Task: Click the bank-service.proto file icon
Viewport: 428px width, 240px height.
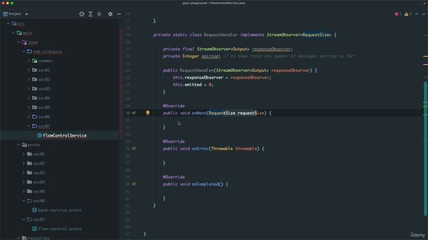Action: (34, 210)
